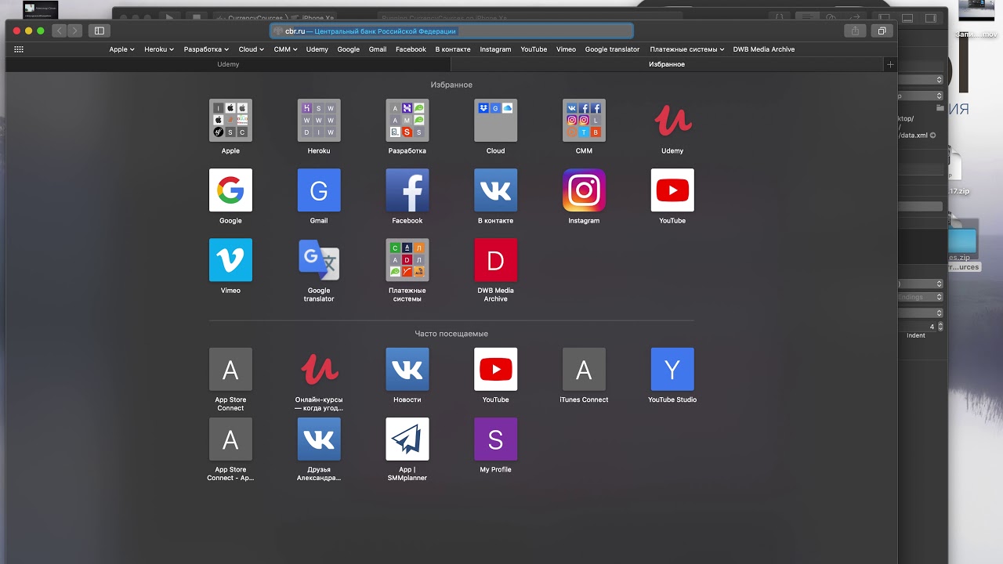Open the В контакте favorite tile

(x=496, y=190)
